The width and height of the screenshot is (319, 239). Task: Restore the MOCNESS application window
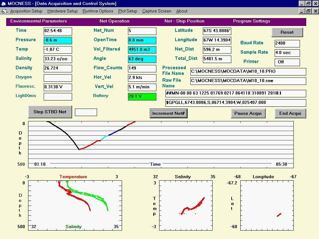point(309,3)
